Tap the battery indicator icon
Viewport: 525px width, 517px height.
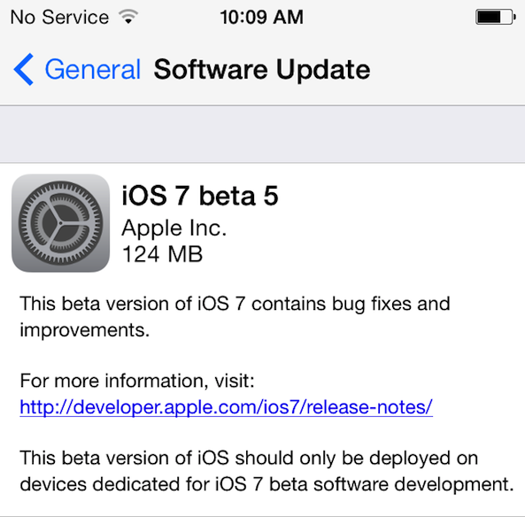(x=496, y=17)
